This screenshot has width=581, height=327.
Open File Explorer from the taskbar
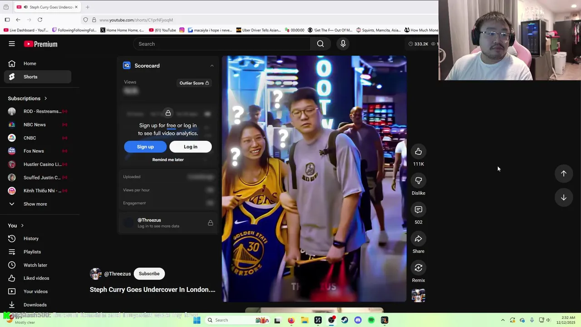point(305,320)
